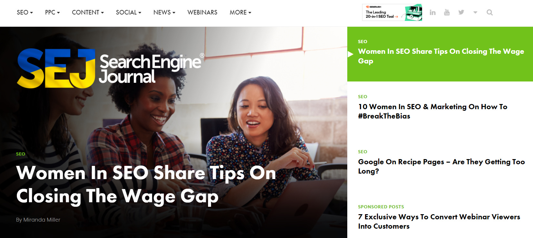
Task: Open the Twitter bird icon
Action: tap(461, 12)
